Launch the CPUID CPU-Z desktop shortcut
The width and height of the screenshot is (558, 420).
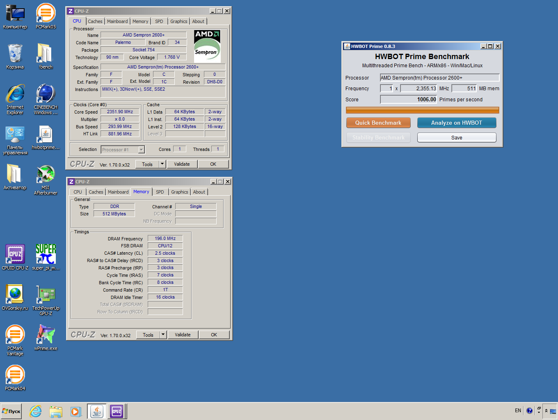click(x=15, y=257)
